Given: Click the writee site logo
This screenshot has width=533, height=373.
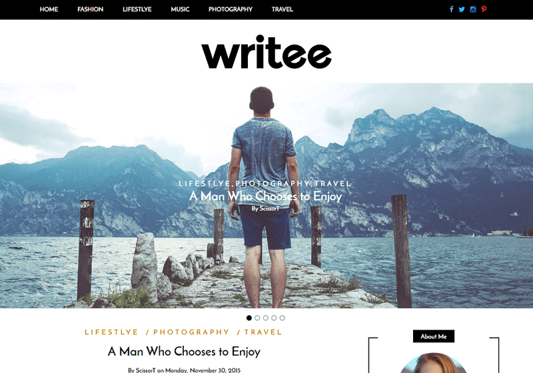Looking at the screenshot, I should coord(266,52).
